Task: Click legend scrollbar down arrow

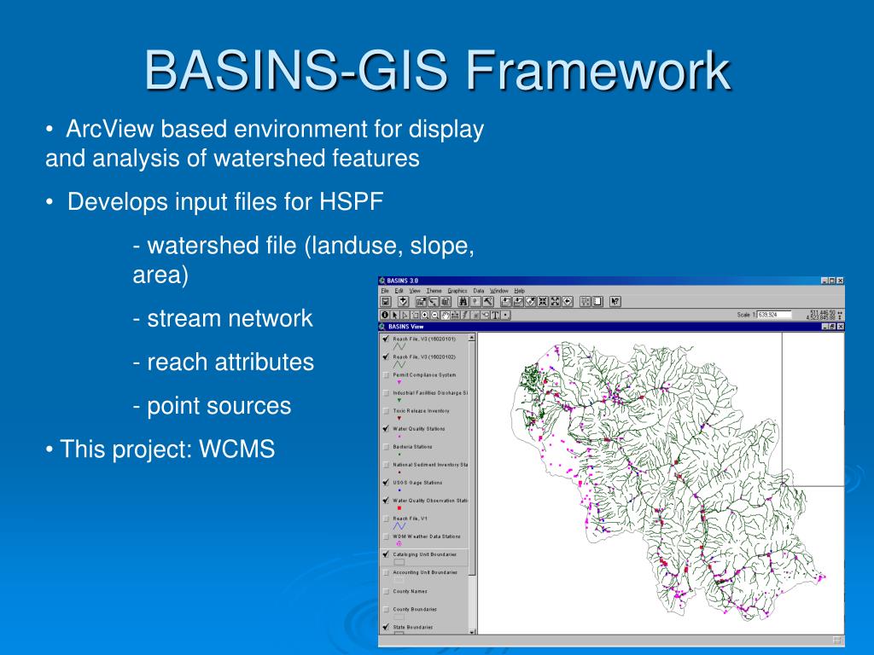Action: 472,632
